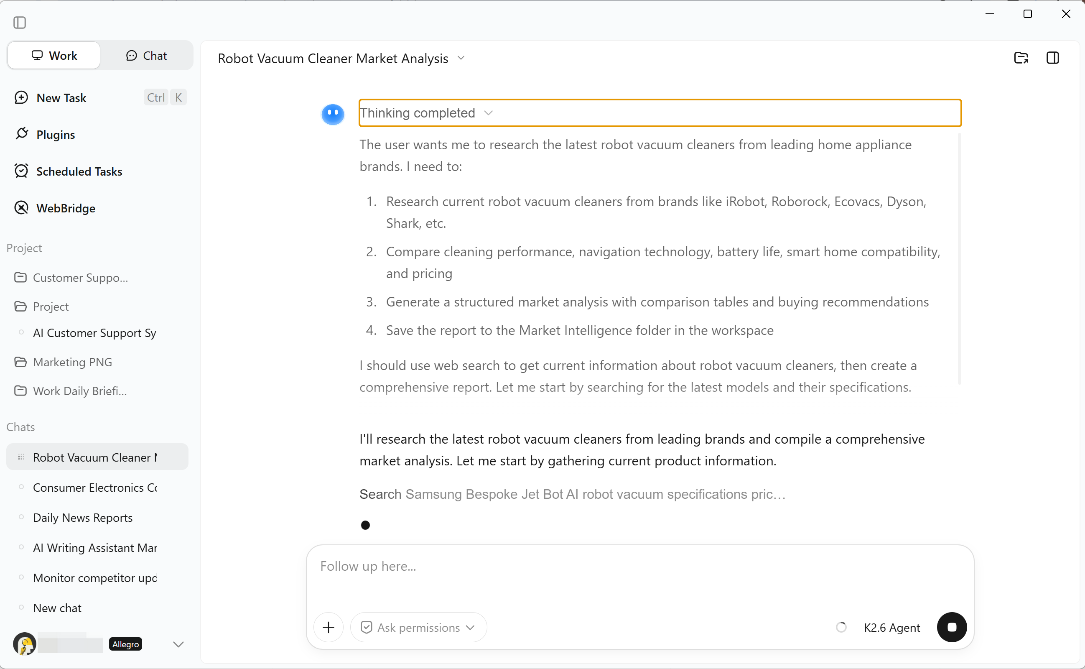The width and height of the screenshot is (1085, 669).
Task: Add an attachment with the plus button
Action: 329,627
